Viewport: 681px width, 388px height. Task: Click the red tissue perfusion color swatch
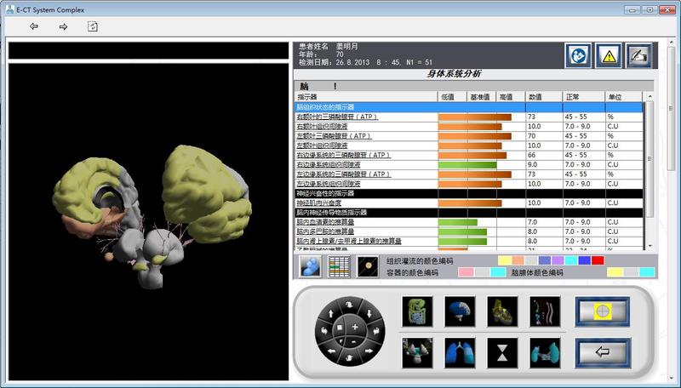point(598,260)
